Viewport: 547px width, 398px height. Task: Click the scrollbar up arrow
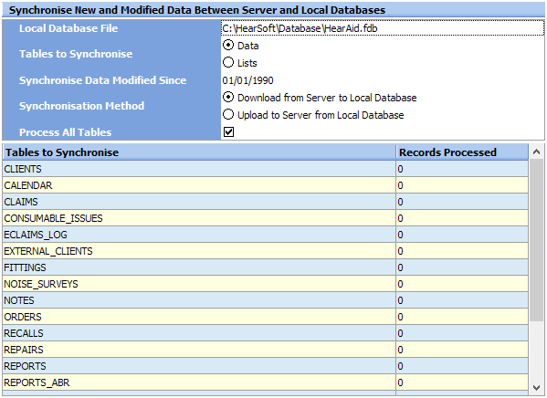click(x=537, y=152)
